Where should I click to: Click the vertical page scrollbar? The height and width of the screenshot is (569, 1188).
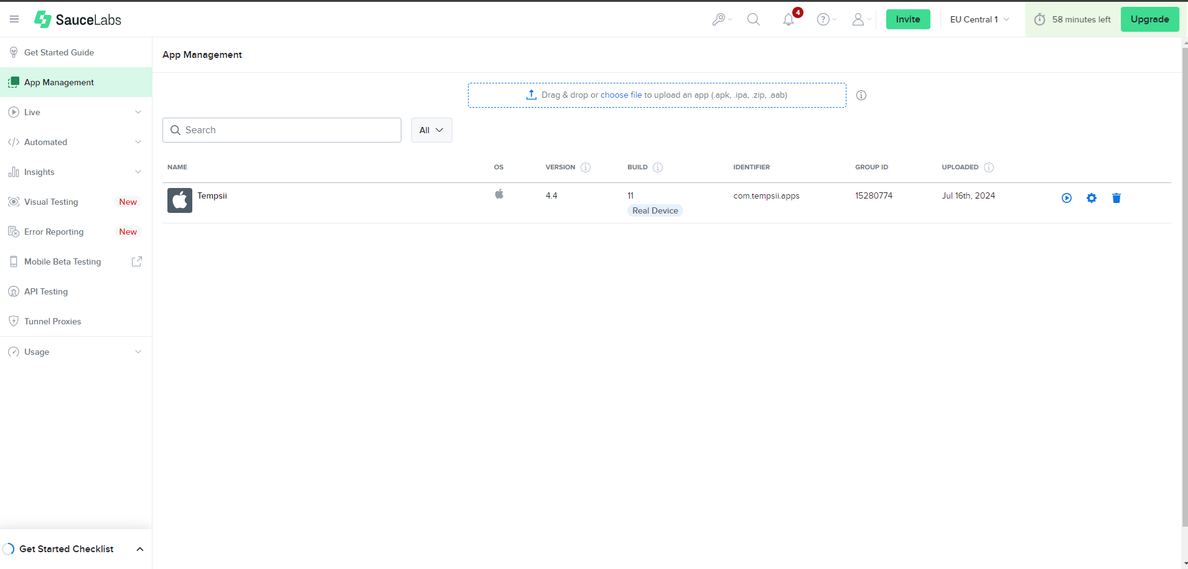coord(1185,286)
